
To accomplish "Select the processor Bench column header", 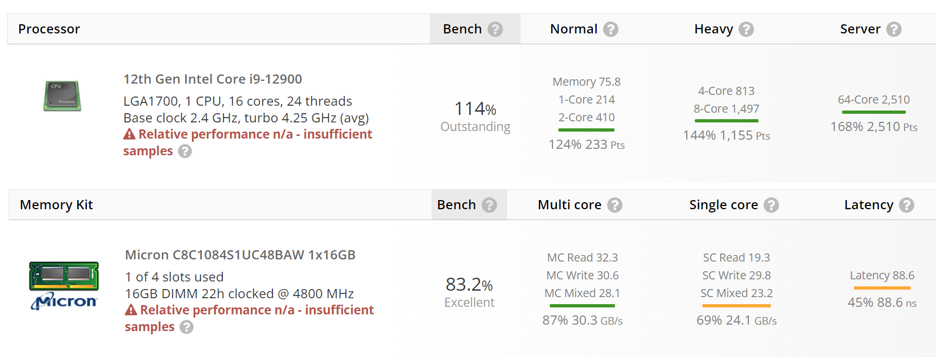I will [x=462, y=29].
